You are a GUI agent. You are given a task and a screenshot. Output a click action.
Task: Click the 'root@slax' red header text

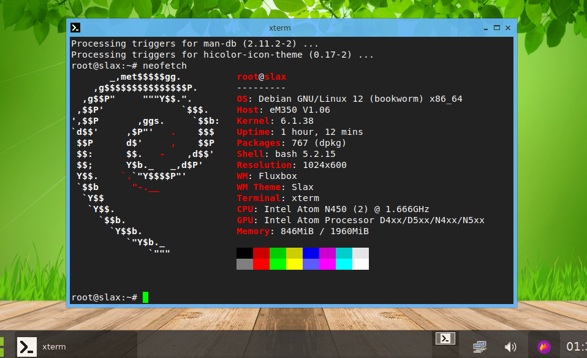click(261, 77)
